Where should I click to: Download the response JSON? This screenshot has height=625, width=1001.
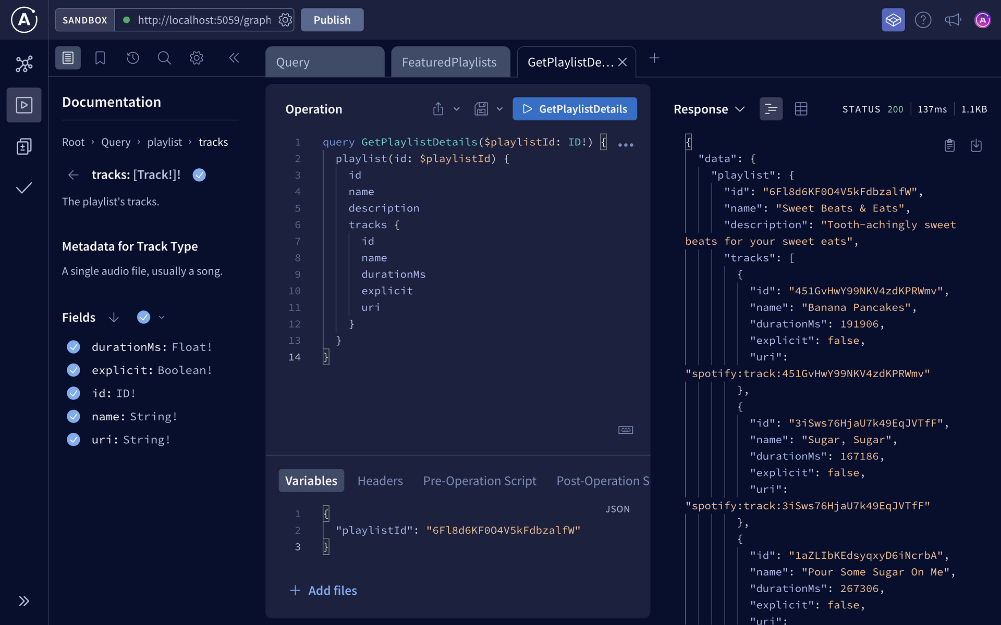pyautogui.click(x=976, y=145)
